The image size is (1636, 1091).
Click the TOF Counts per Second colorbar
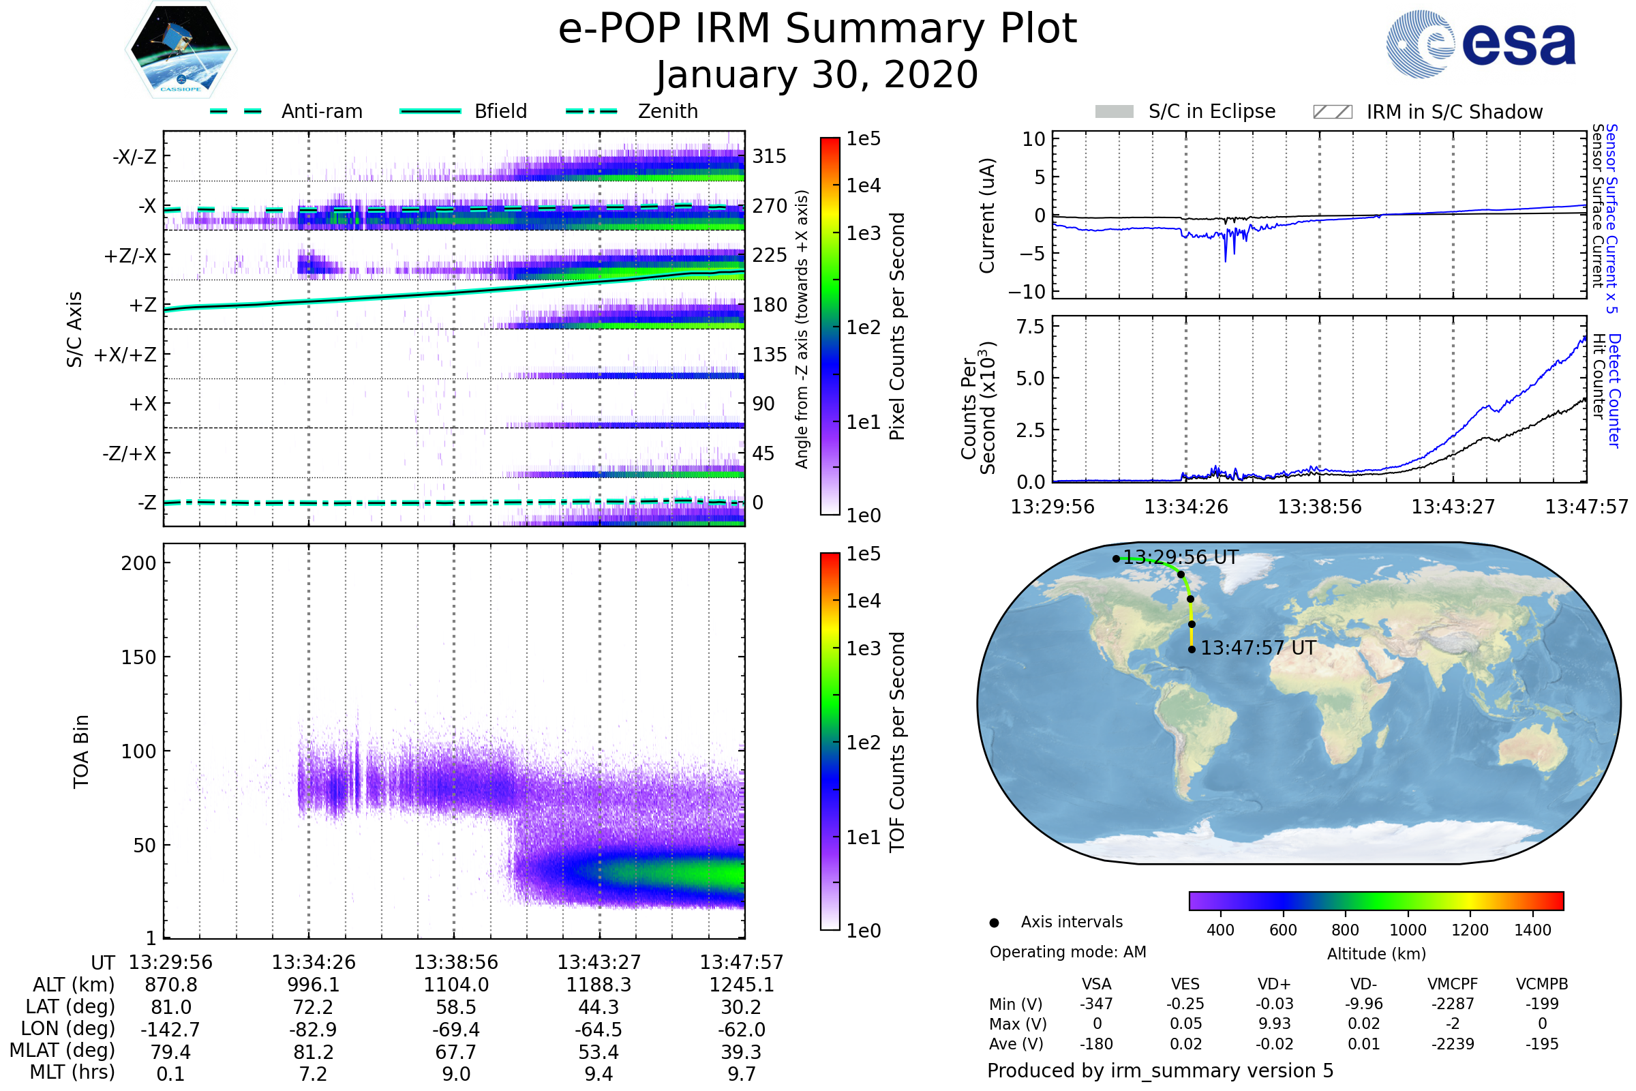[830, 741]
